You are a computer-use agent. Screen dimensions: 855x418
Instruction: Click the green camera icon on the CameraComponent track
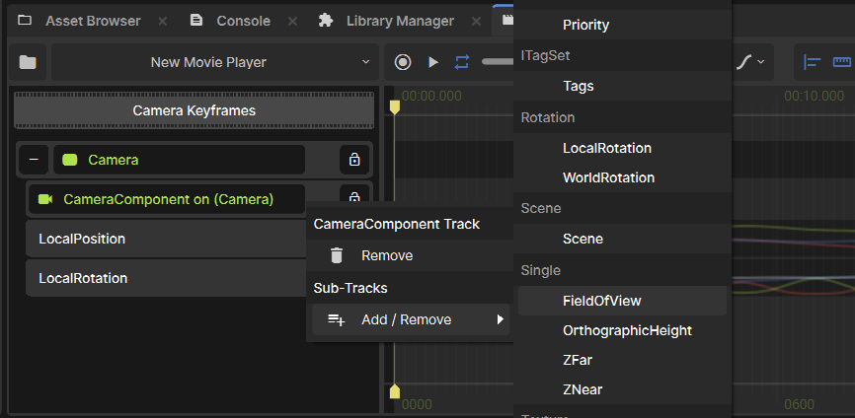pos(45,199)
